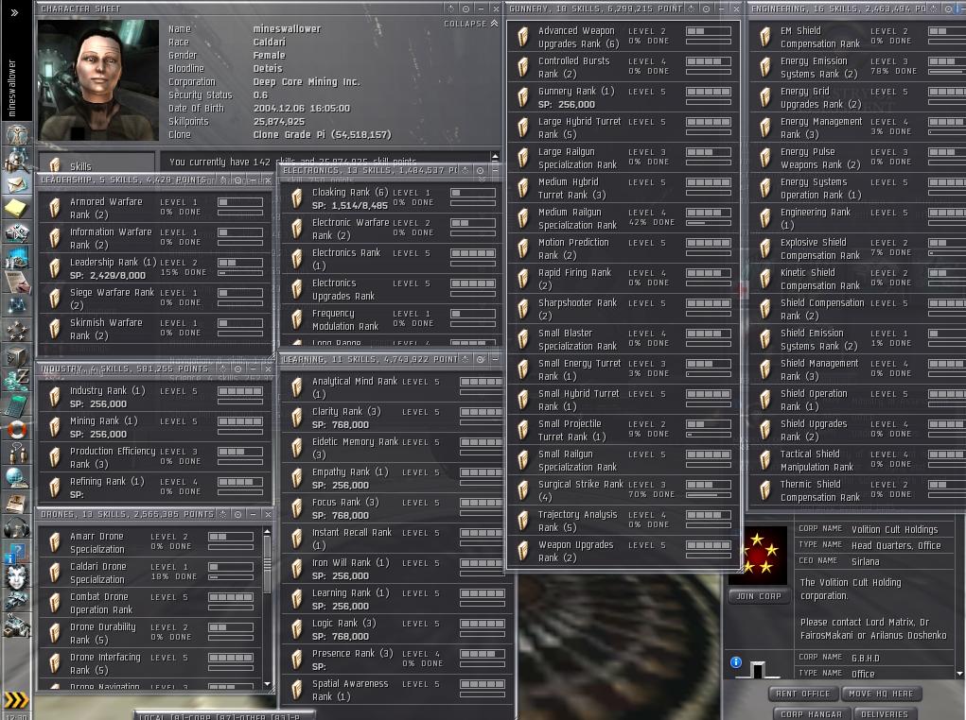
Task: Click the mineswallower character portrait
Action: pos(98,80)
